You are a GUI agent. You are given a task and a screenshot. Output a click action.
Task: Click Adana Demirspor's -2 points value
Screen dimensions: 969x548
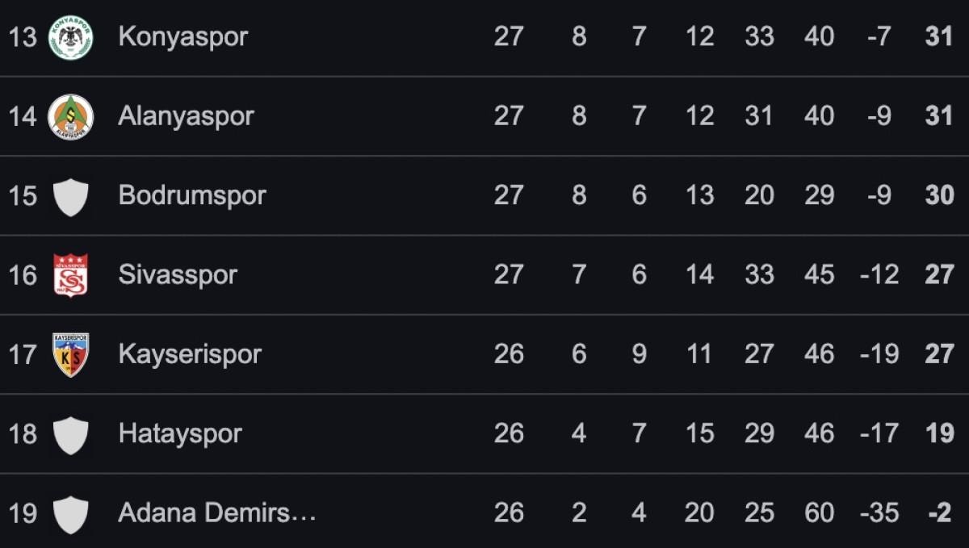point(939,513)
